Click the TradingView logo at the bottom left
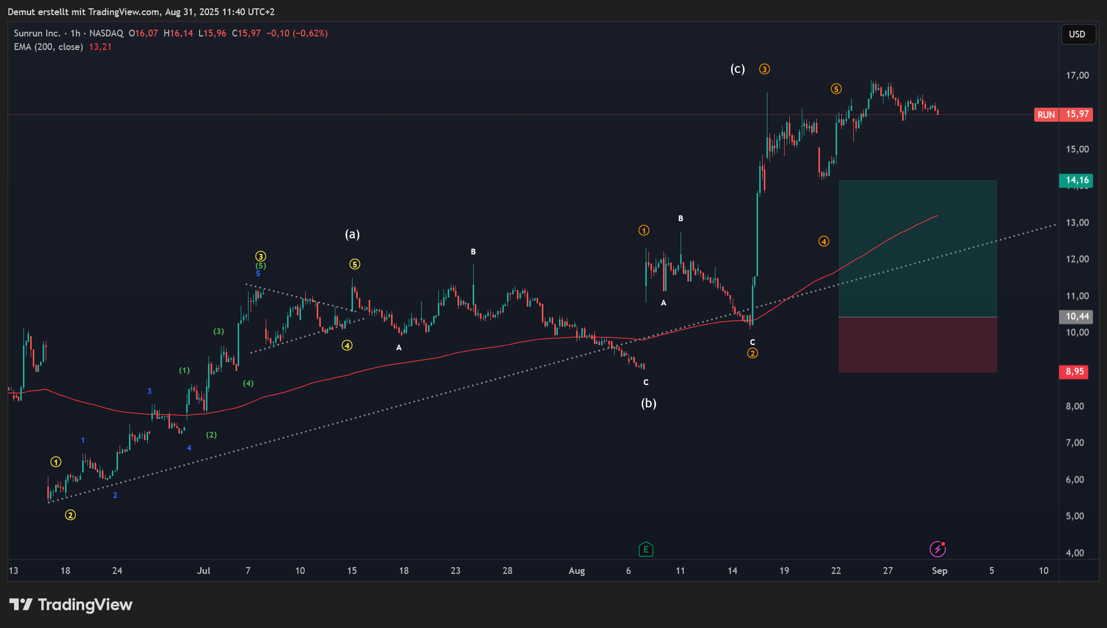The width and height of the screenshot is (1107, 628). [x=71, y=605]
